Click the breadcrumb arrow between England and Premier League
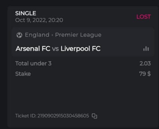This screenshot has width=159, height=129. click(52, 35)
